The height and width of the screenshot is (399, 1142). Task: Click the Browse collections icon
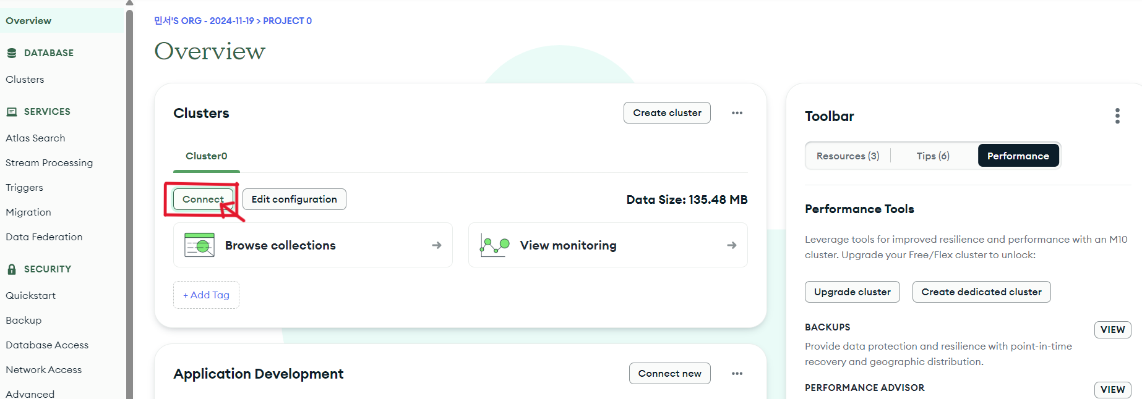click(x=199, y=245)
